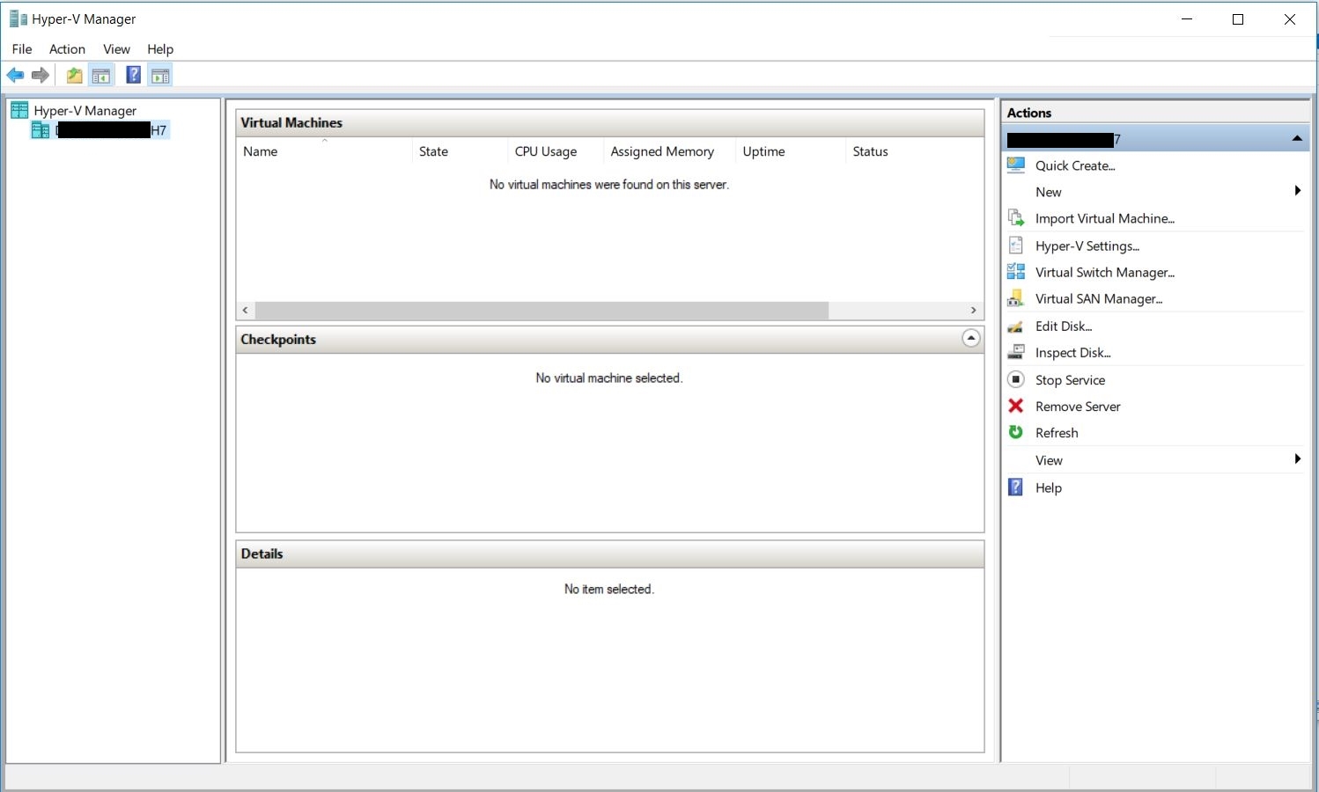1319x792 pixels.
Task: Sort by the Assigned Memory column header
Action: (668, 151)
